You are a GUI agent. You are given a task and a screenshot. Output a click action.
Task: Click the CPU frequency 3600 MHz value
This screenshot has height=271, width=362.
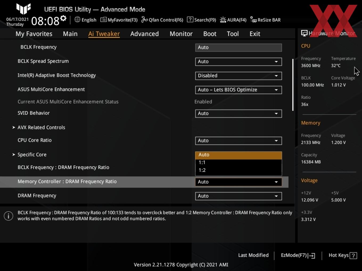pyautogui.click(x=311, y=66)
